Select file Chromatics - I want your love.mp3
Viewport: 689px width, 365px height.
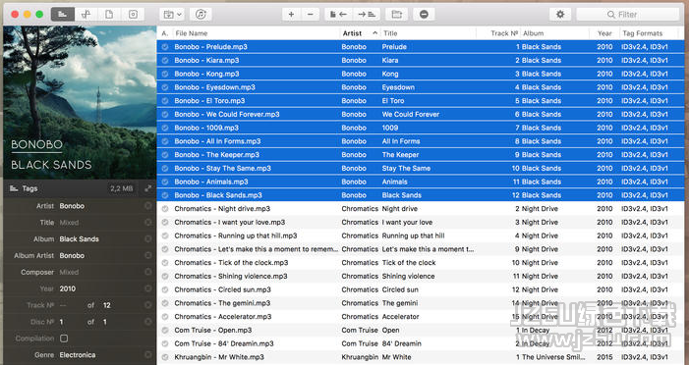point(229,223)
